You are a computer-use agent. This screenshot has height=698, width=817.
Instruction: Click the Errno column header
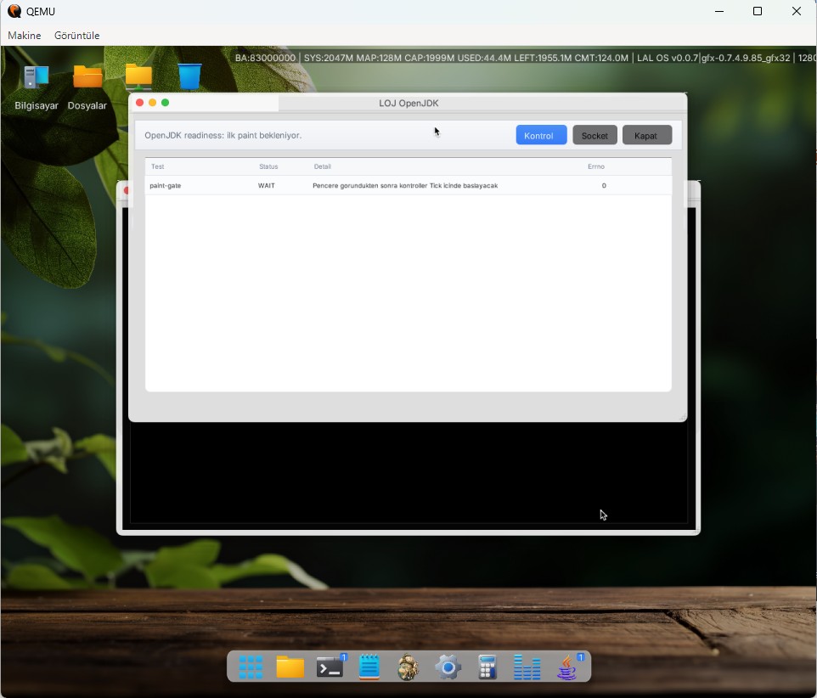click(x=596, y=166)
